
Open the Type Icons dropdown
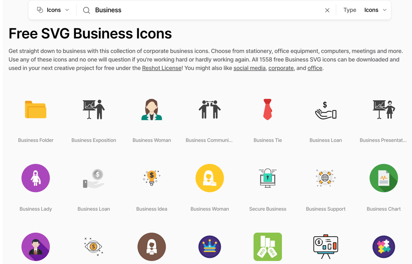point(375,10)
